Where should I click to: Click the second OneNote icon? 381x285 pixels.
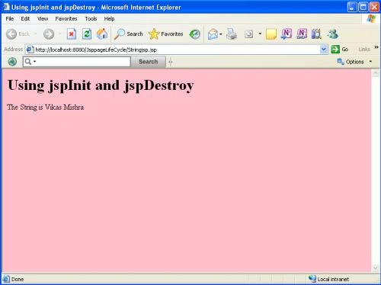click(x=302, y=34)
